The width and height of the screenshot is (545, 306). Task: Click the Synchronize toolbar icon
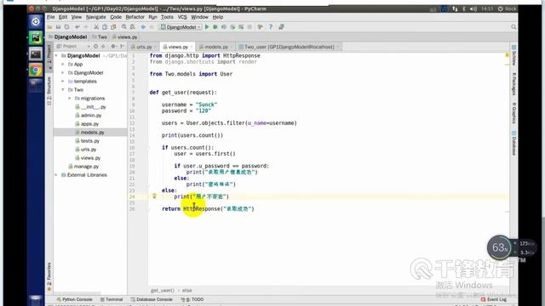click(x=66, y=27)
